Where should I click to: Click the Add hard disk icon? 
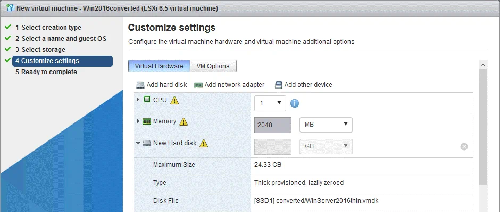click(x=140, y=85)
